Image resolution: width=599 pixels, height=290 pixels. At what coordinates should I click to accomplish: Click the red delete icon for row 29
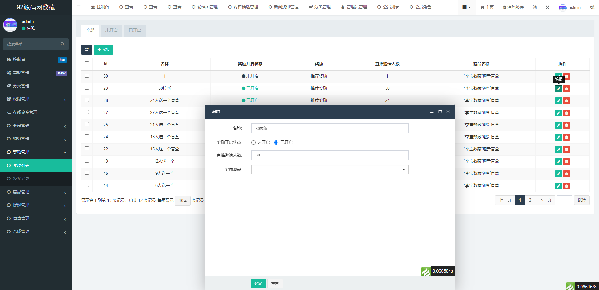coord(567,89)
